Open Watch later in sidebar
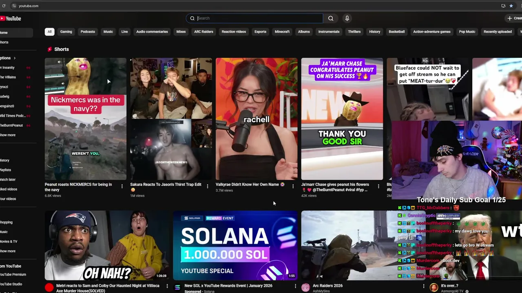The image size is (522, 293). pos(8,179)
